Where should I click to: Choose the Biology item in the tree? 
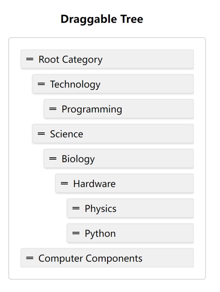click(78, 159)
